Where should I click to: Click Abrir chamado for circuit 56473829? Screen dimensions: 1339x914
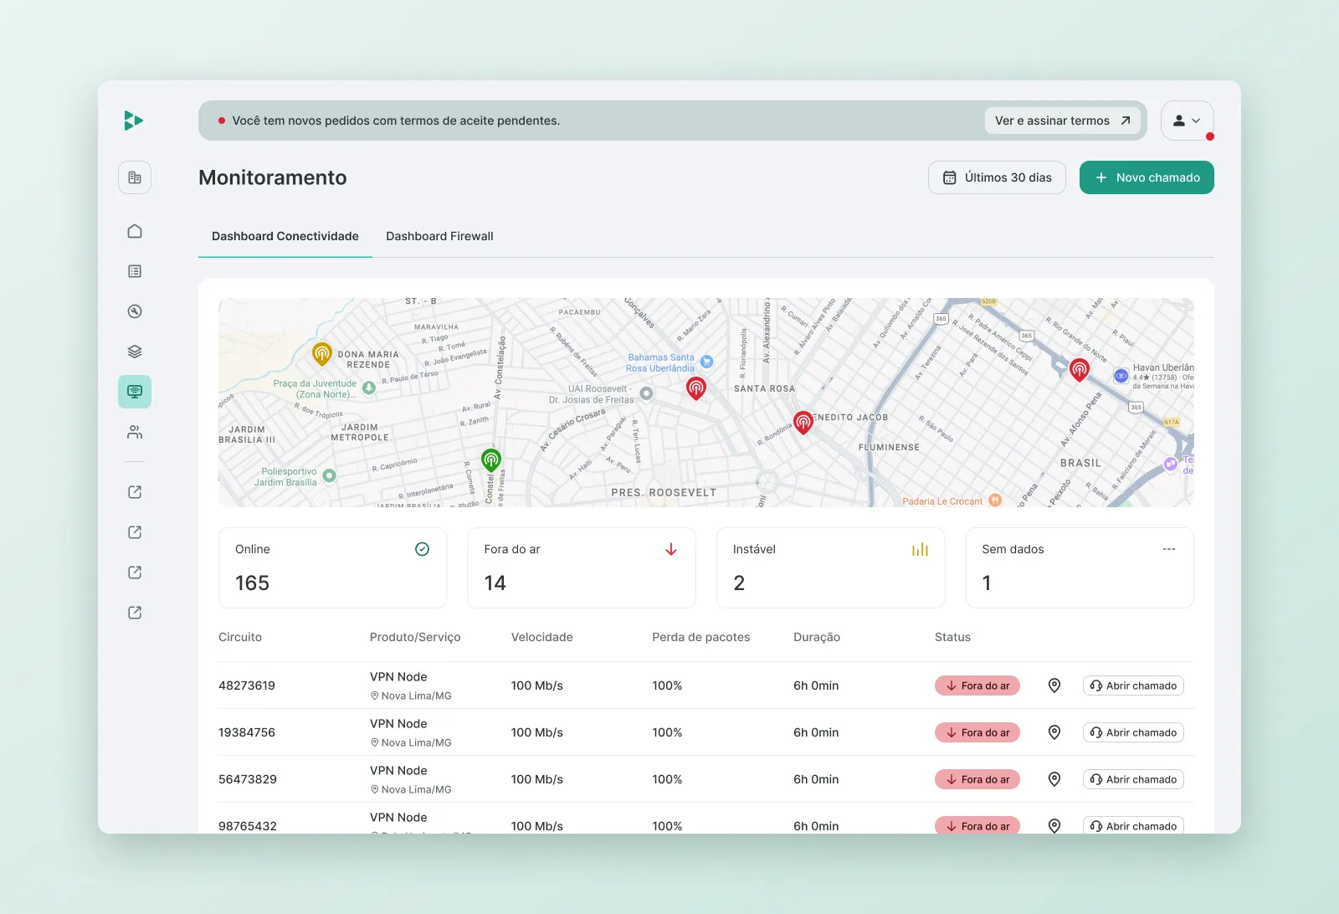[1133, 779]
